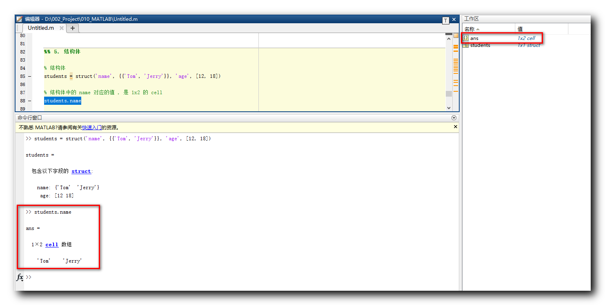Click the 数组 text after cell link
The height and width of the screenshot is (305, 605).
[67, 245]
